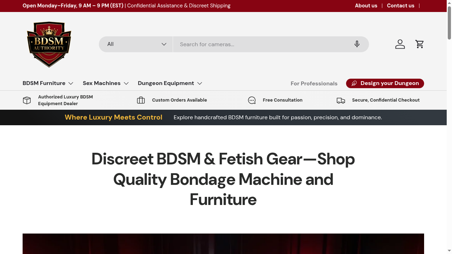Click the quill icon inside Design your Dungeon
This screenshot has height=254, width=452.
[x=354, y=83]
